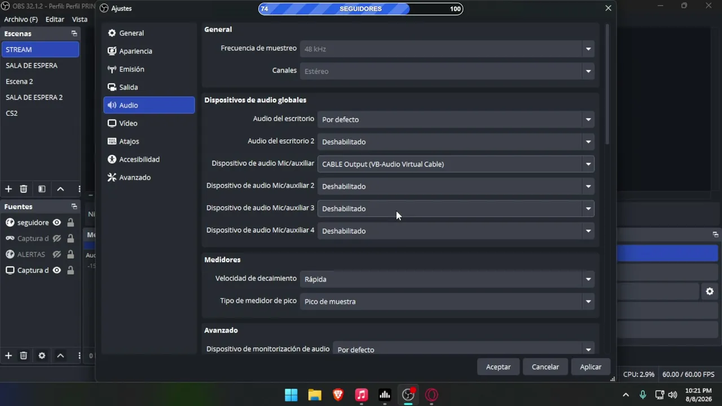Image resolution: width=722 pixels, height=406 pixels.
Task: Open the Avanzado settings section
Action: click(149, 178)
